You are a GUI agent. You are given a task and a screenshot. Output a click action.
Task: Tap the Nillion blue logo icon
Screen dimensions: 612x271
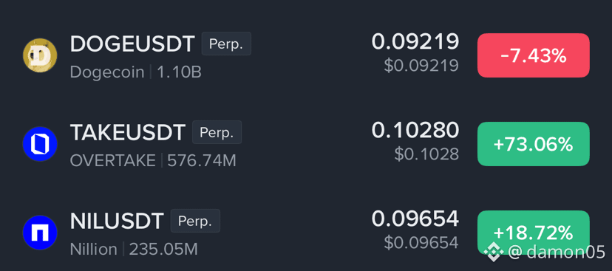pos(40,233)
